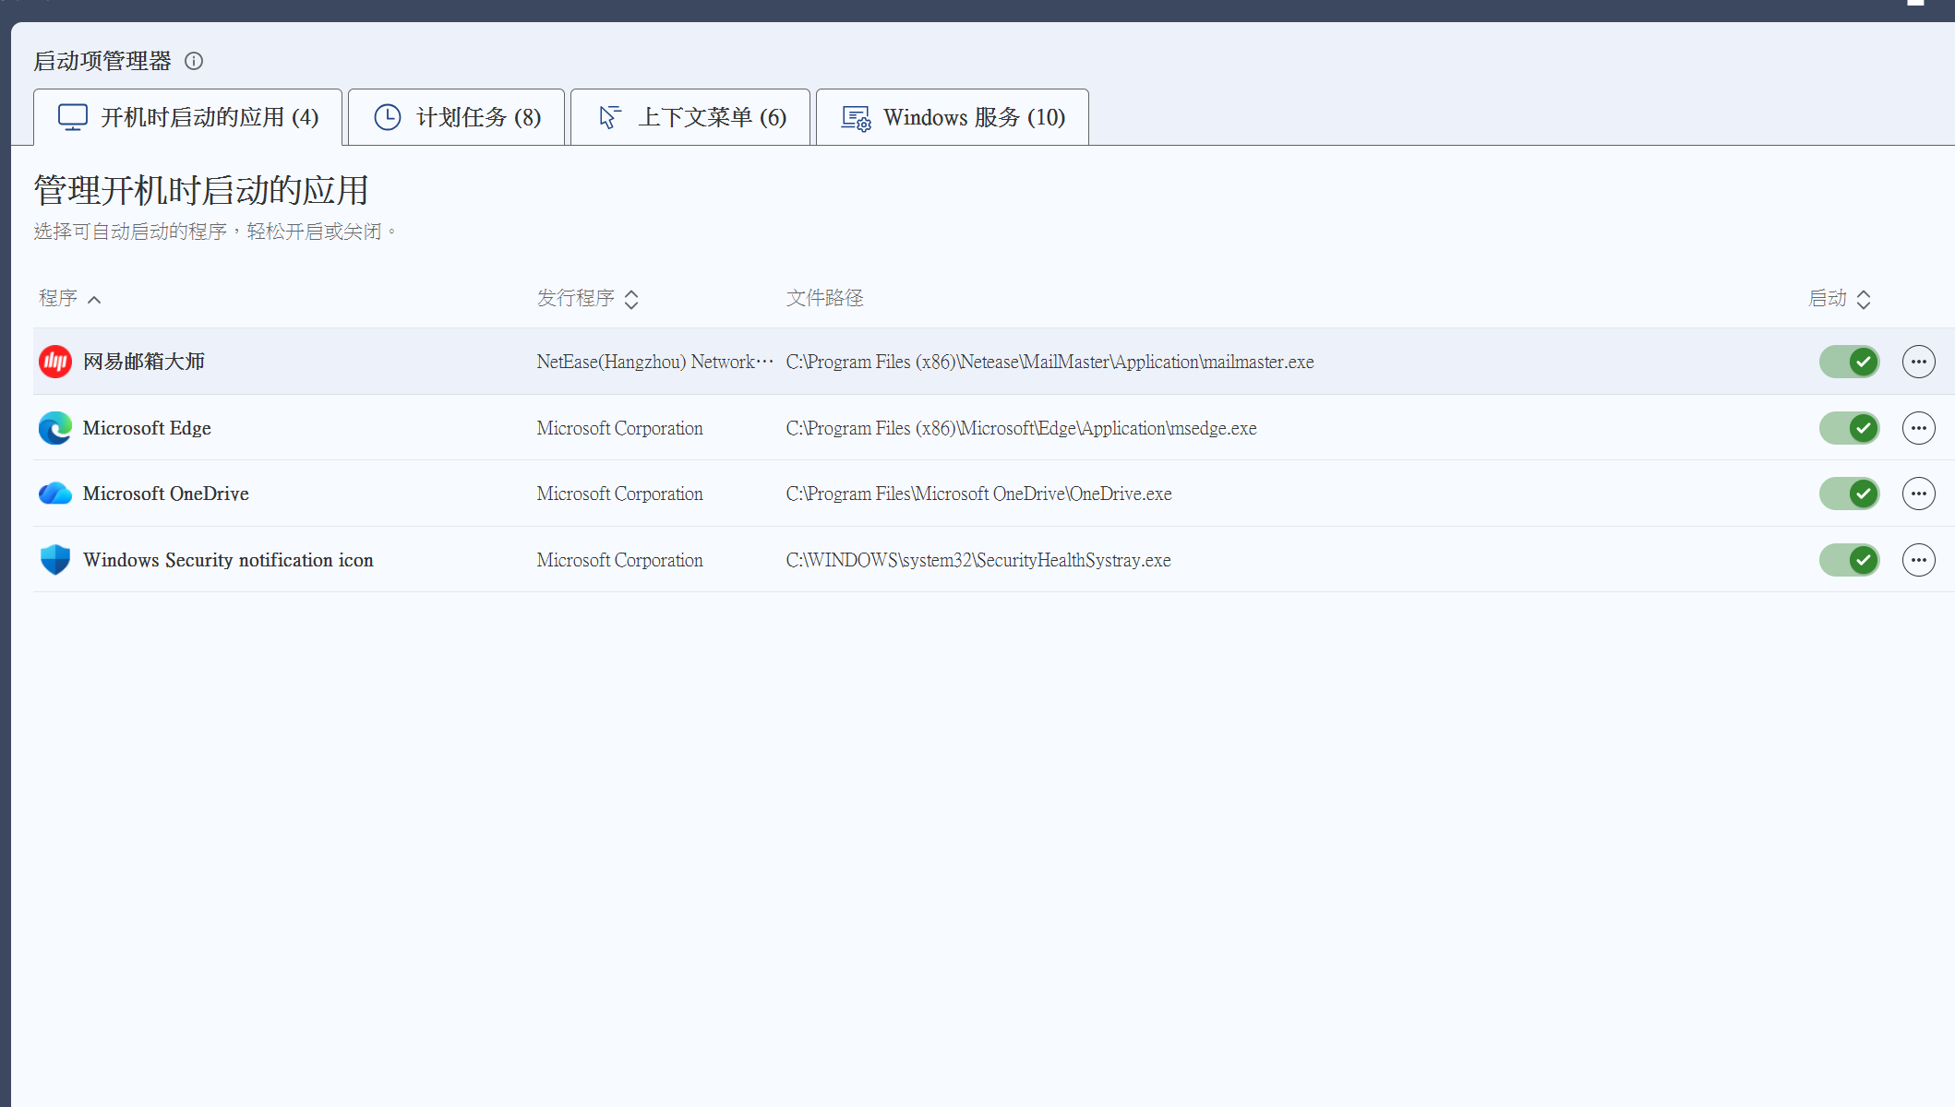Disable startup for 网易邮箱大师
The height and width of the screenshot is (1107, 1955).
click(1850, 362)
